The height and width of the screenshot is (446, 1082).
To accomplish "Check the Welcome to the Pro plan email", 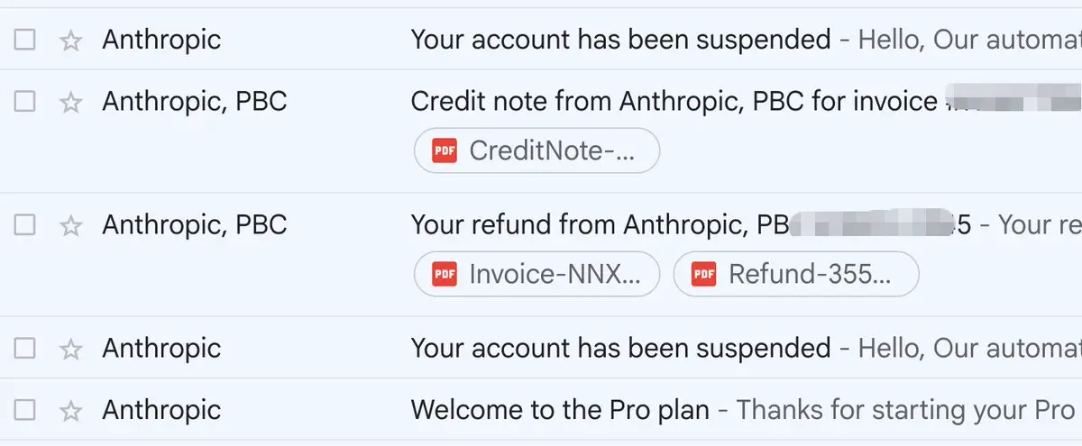I will 25,411.
